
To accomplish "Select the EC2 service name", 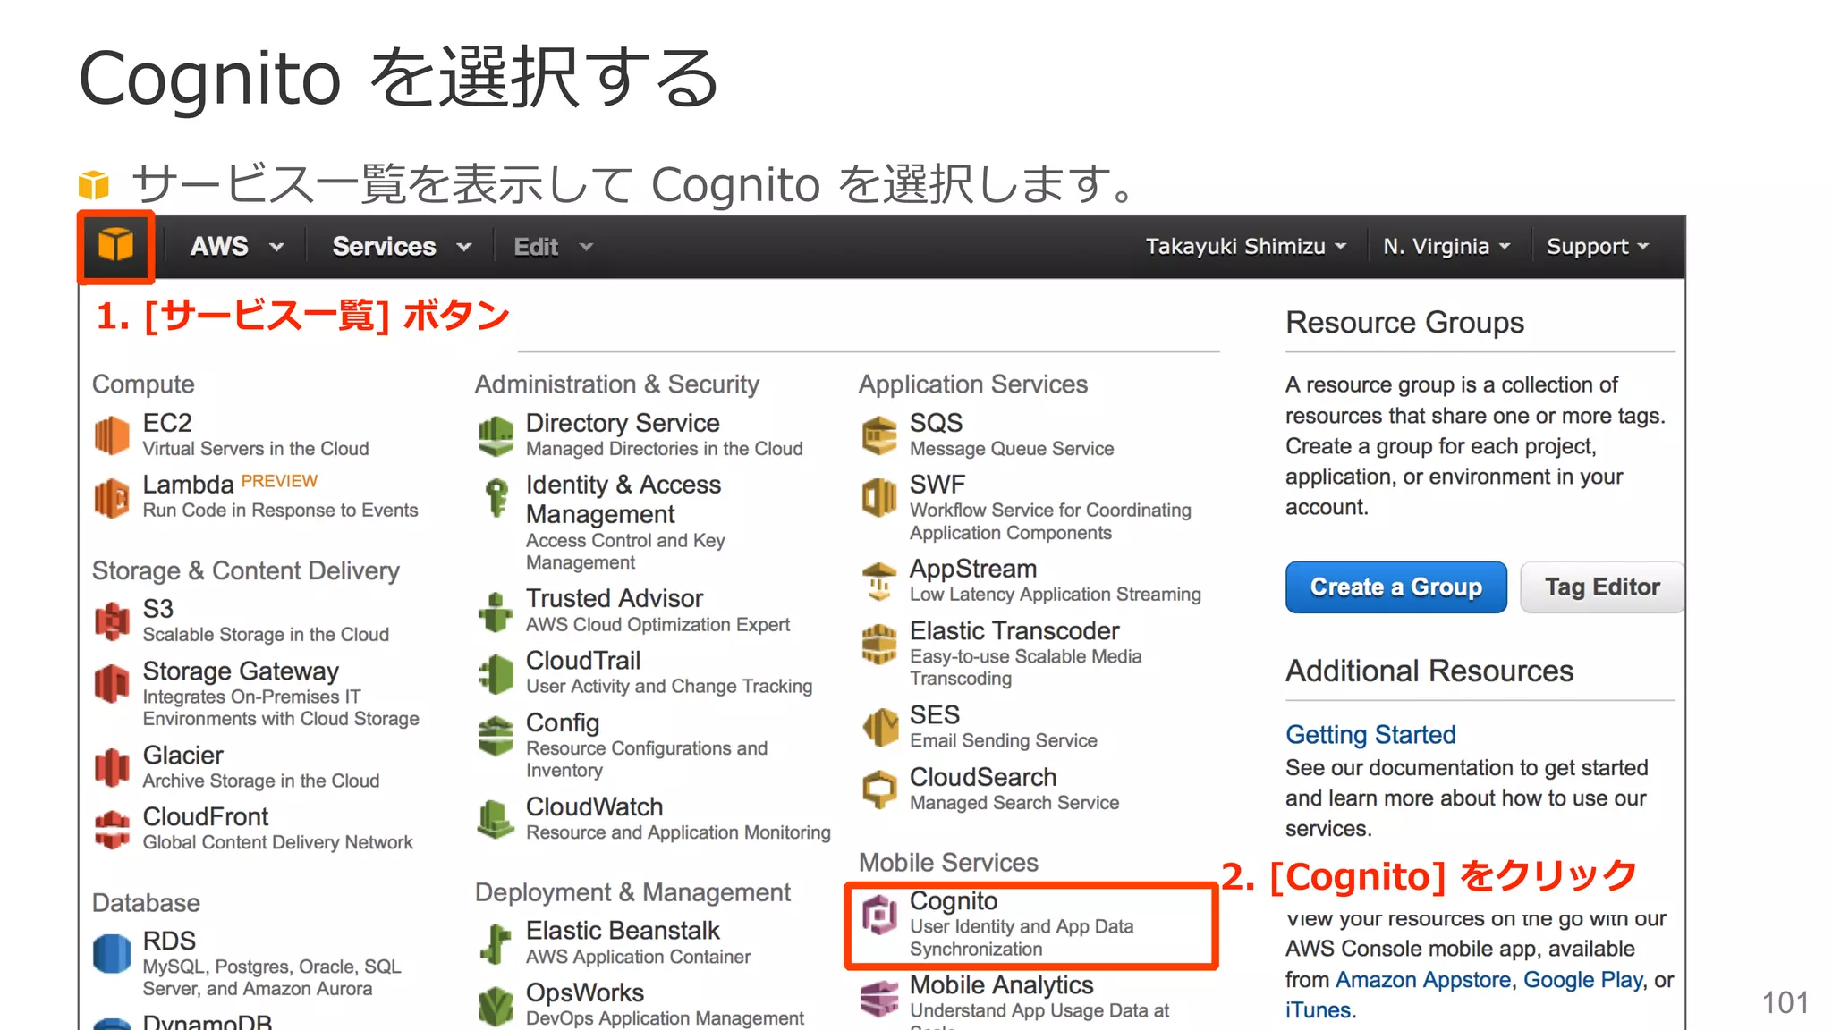I will coord(167,423).
